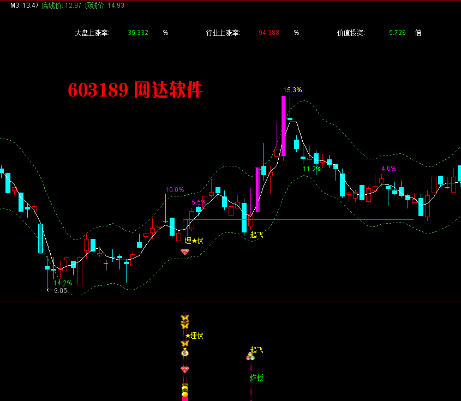Screen dimensions: 461x401
Task: Click the M3: 13.47 indicator readout
Action: [20, 5]
